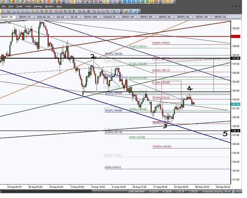Select the M30 timeframe button
This screenshot has height=198, width=247.
pyautogui.click(x=138, y=2)
